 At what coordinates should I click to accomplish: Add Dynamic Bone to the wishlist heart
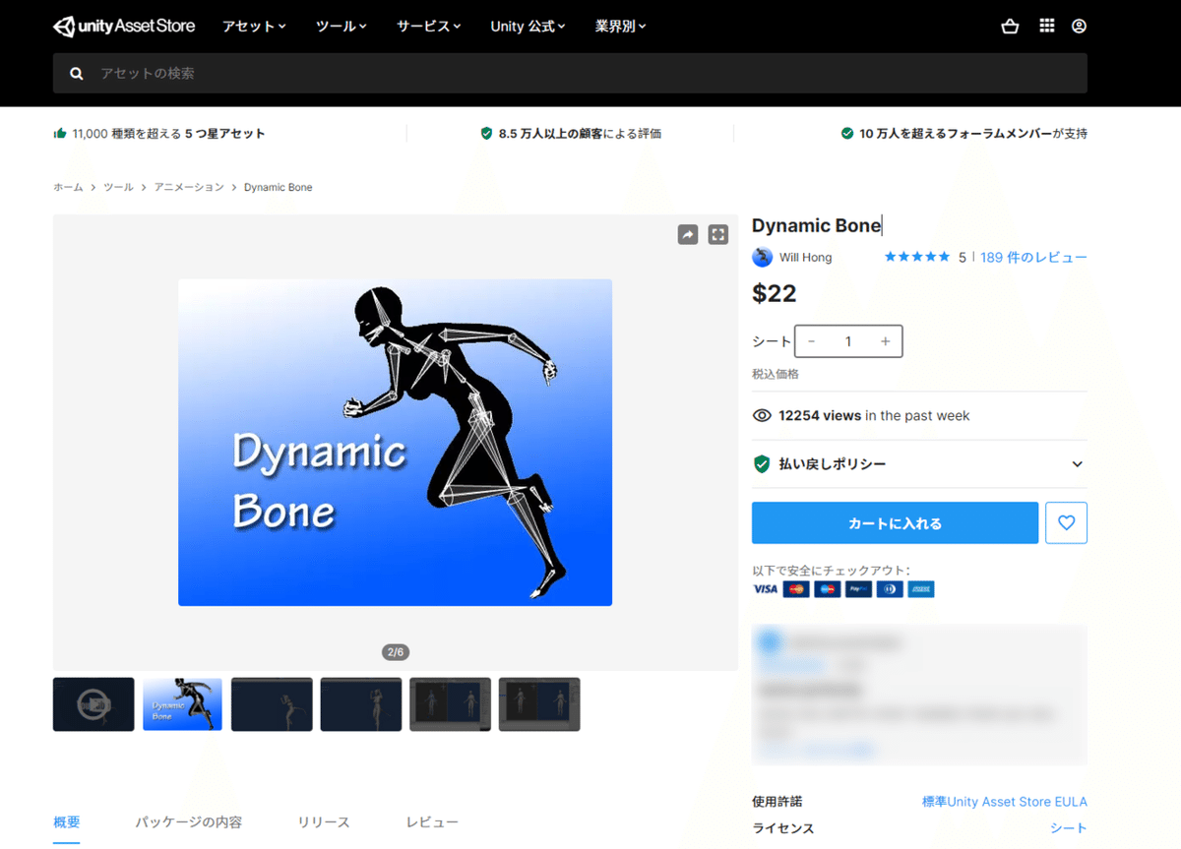tap(1066, 522)
